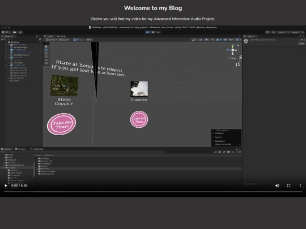Click the Project panel's plus add dropdown

coord(3,152)
